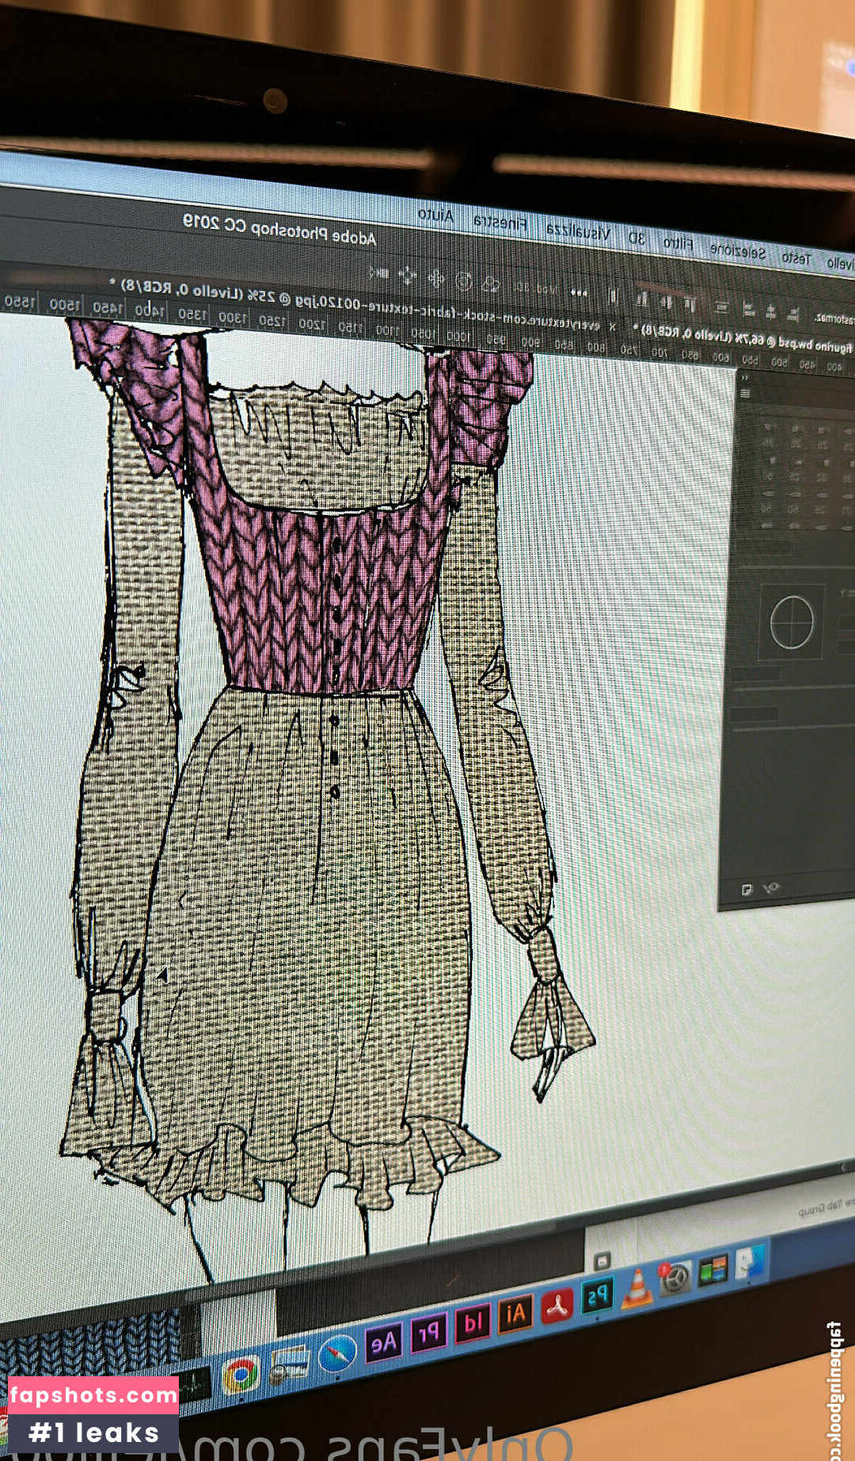Image resolution: width=855 pixels, height=1461 pixels.
Task: Open Photoshop from the dock
Action: (x=598, y=1296)
